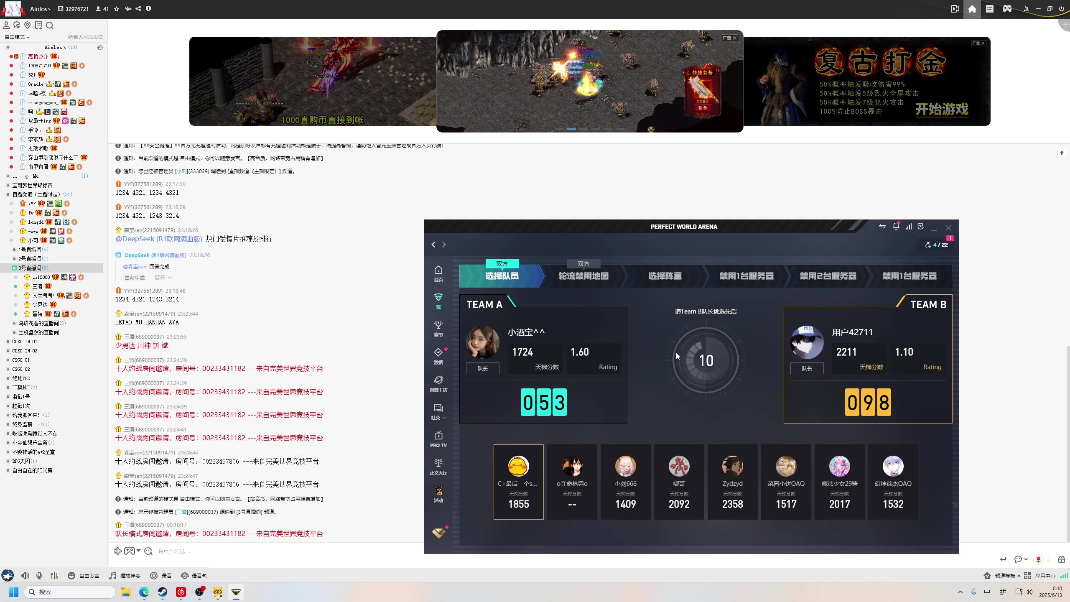Pick player 幻神徐杰QAQ card
Image resolution: width=1070 pixels, height=602 pixels.
coord(893,482)
